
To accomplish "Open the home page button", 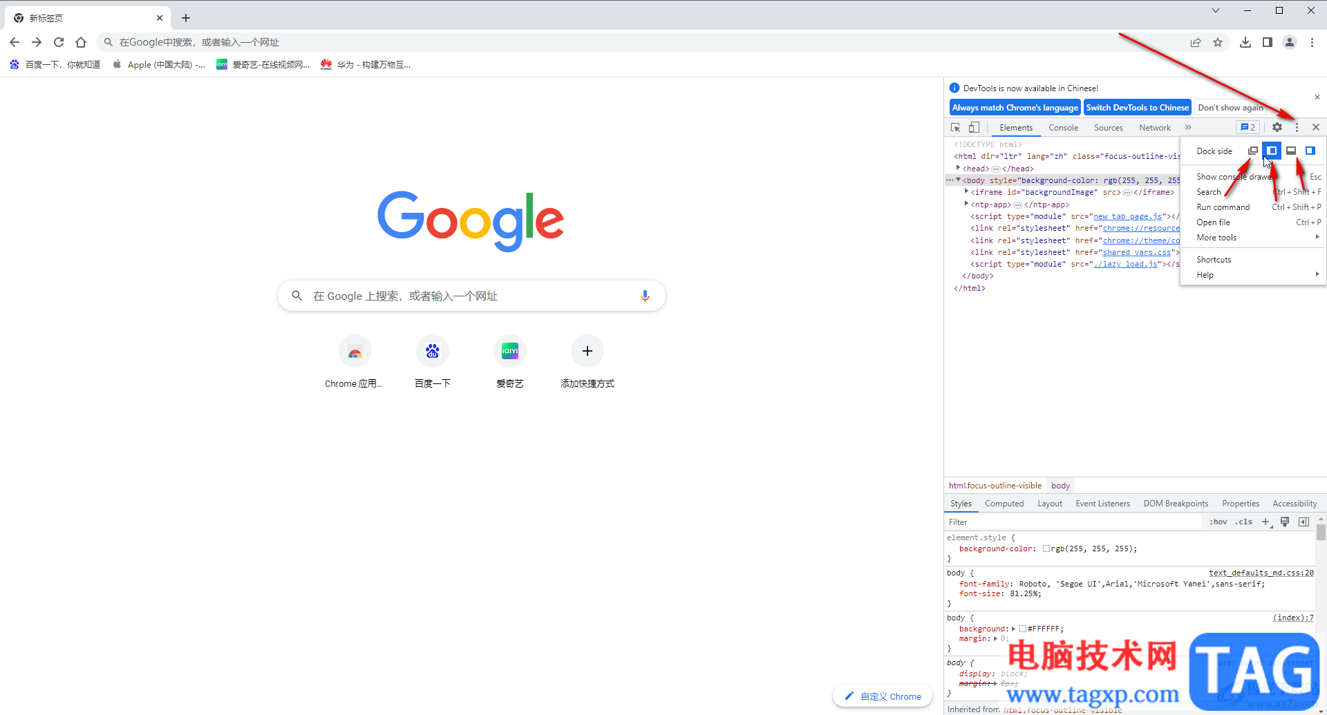I will click(81, 42).
